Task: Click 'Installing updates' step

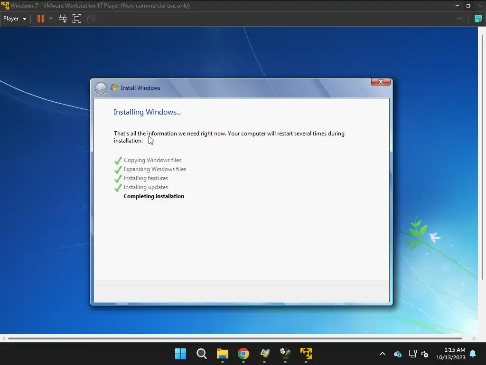Action: coord(146,187)
